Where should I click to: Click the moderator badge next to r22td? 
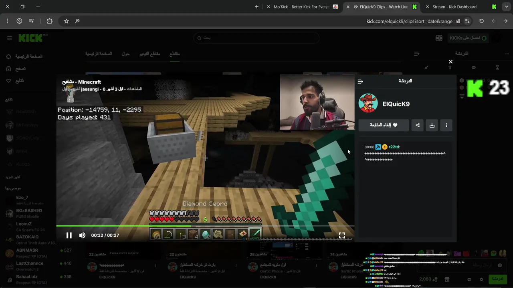click(x=378, y=147)
